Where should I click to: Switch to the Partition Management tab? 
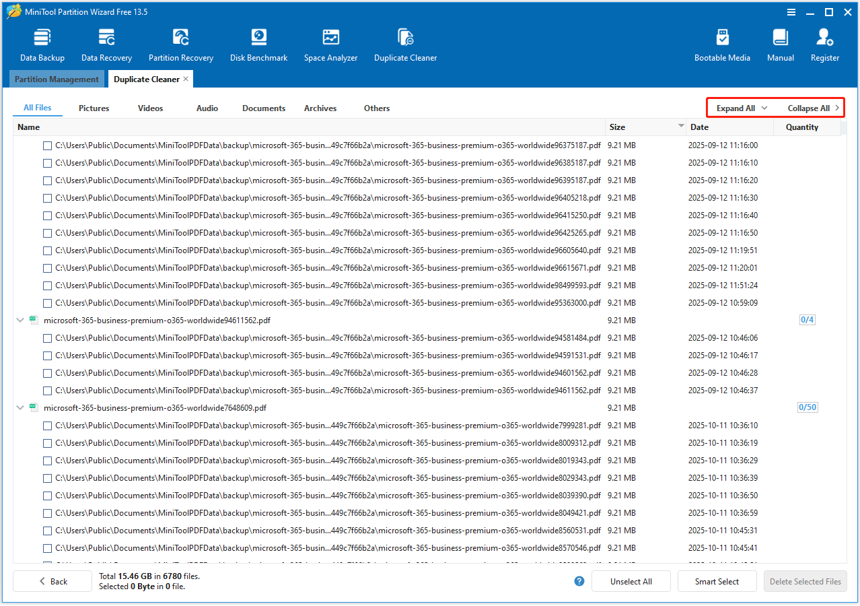[x=57, y=79]
